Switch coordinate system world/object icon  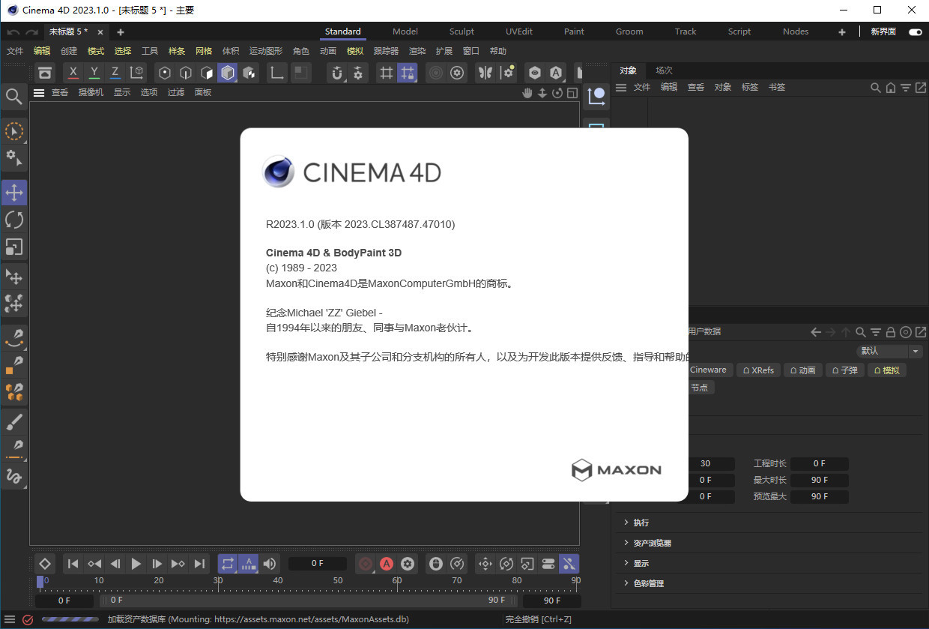coord(136,73)
